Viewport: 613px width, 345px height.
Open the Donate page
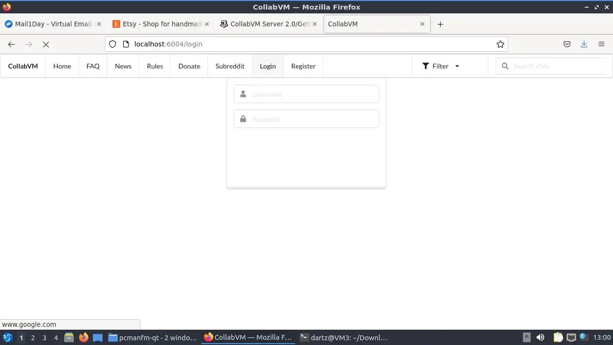(x=189, y=66)
